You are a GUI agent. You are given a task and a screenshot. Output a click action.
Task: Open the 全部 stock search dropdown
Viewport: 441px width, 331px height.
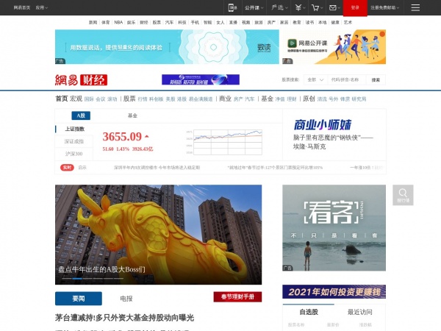315,80
